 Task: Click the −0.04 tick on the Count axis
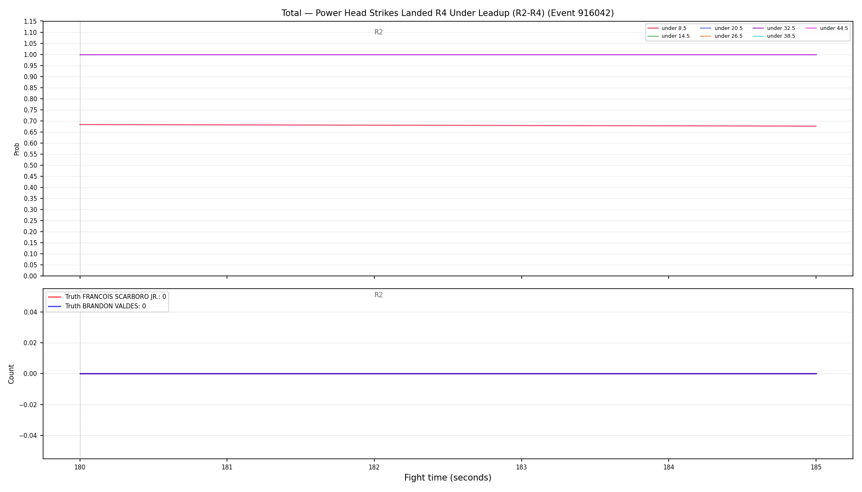tap(28, 435)
